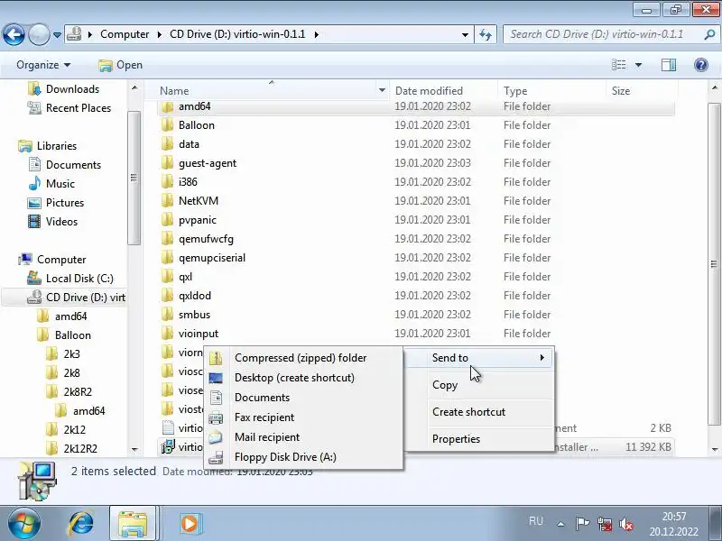Expand the view options dropdown arrow

coord(638,65)
